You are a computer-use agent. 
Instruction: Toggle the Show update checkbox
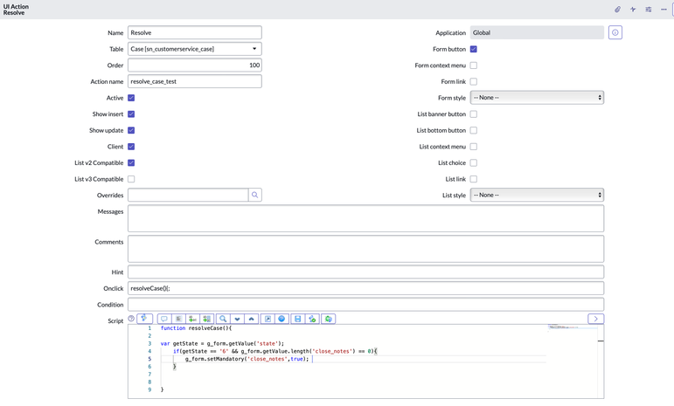pyautogui.click(x=131, y=130)
